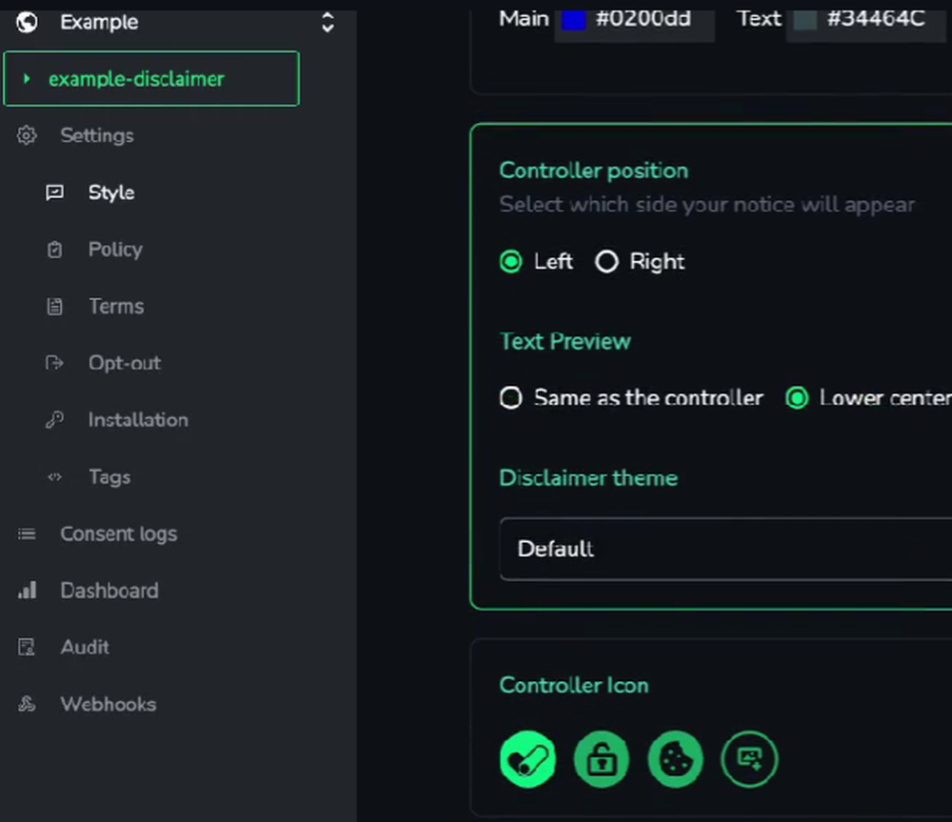Open the Disclaimer theme dropdown
Viewport: 952px width, 822px height.
coord(724,549)
